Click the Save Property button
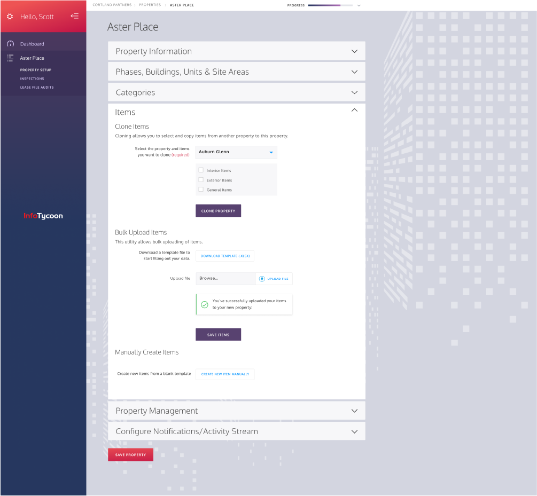This screenshot has width=537, height=496. tap(130, 455)
